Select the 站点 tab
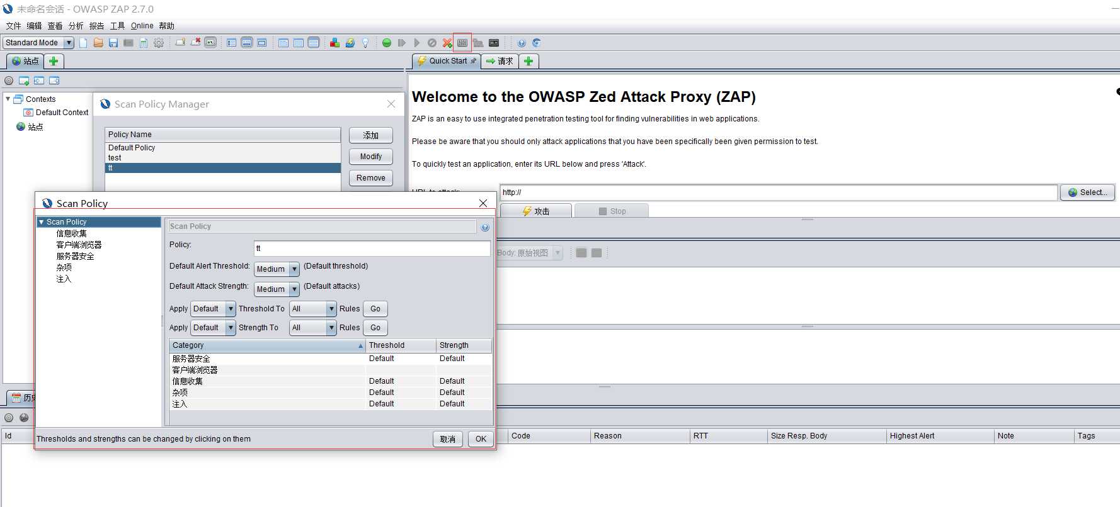Screen dimensions: 1120x507 coord(25,61)
